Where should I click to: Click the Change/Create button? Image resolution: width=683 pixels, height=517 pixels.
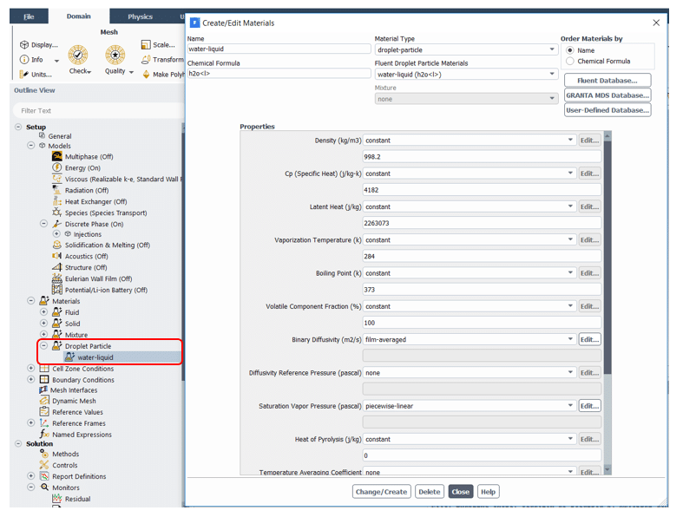[x=382, y=492]
